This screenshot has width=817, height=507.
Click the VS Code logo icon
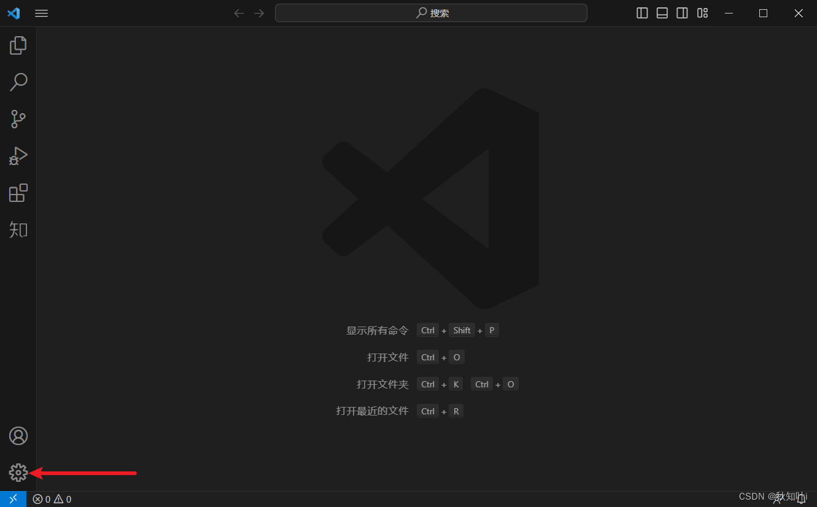point(14,13)
